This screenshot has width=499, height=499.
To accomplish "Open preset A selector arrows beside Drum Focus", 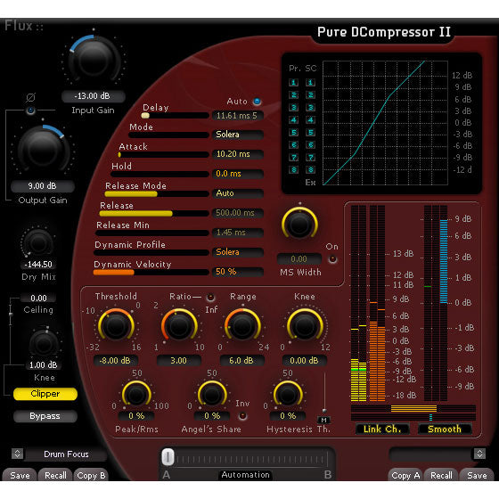I will tap(18, 454).
